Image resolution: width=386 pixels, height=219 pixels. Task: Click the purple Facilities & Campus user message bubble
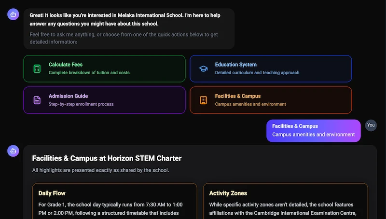tap(313, 131)
